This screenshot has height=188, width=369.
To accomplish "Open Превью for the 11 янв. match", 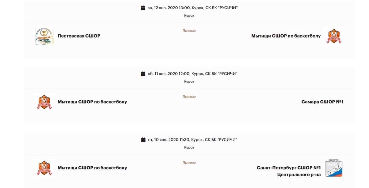I will 189,97.
